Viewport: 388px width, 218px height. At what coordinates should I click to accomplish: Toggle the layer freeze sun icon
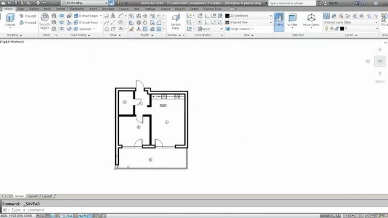tap(332, 28)
